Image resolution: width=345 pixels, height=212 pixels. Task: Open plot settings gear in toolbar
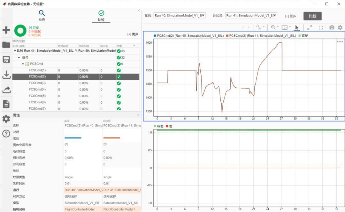click(340, 27)
